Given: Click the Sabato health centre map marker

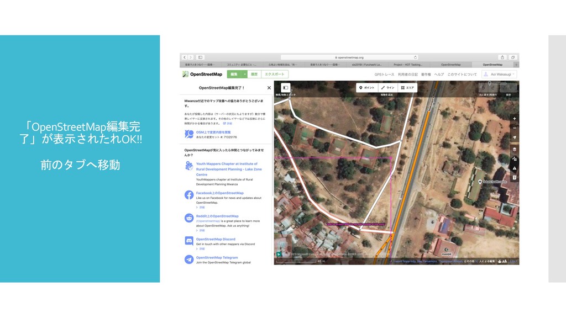Looking at the screenshot, I should [x=480, y=181].
